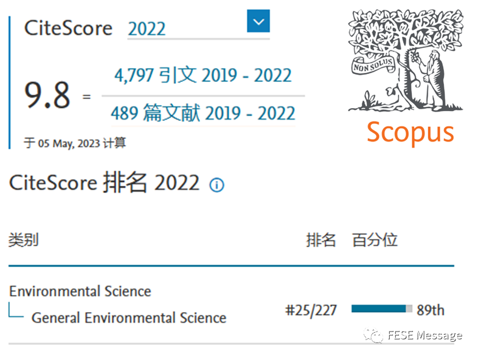
Task: Click the info icon beside CiteScore ranking
Action: point(216,185)
